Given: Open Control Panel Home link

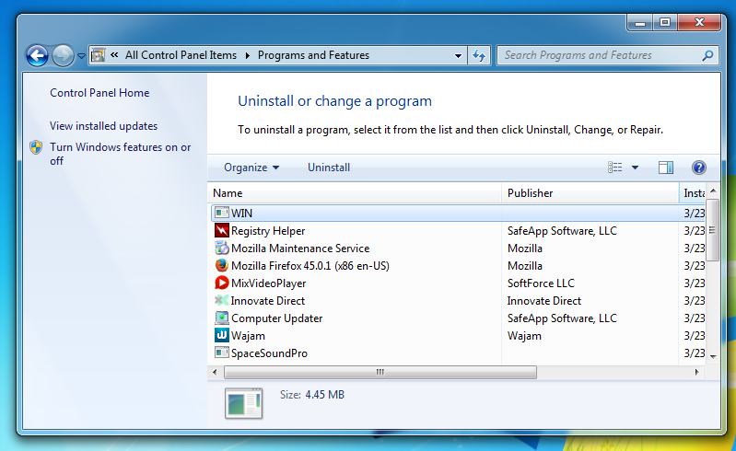Looking at the screenshot, I should (99, 93).
